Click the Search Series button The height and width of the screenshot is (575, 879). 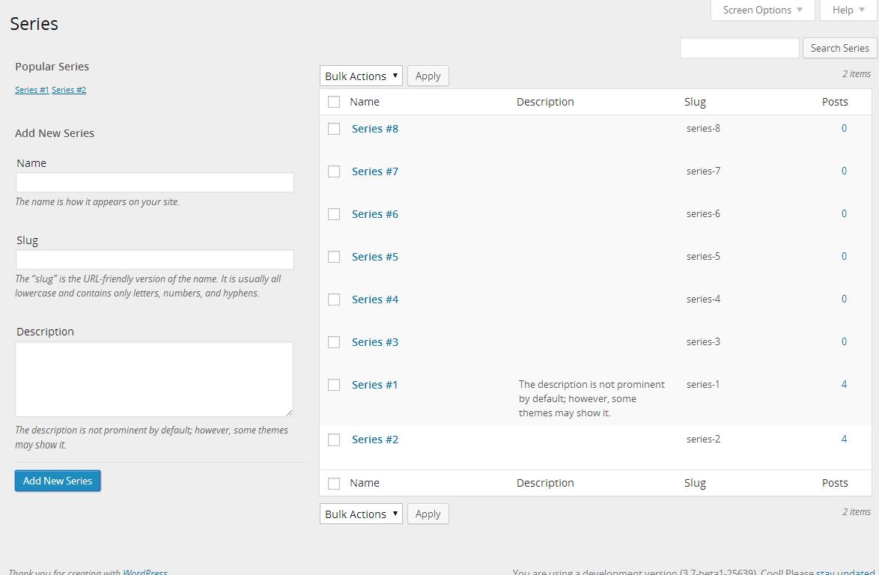pyautogui.click(x=839, y=48)
